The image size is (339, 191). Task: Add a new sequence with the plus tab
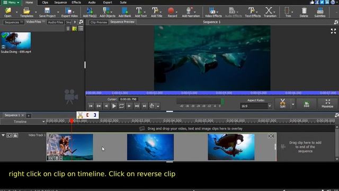28,116
